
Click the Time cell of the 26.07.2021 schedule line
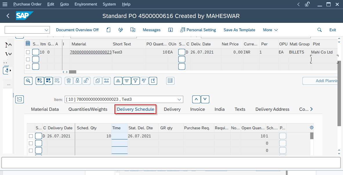click(119, 136)
